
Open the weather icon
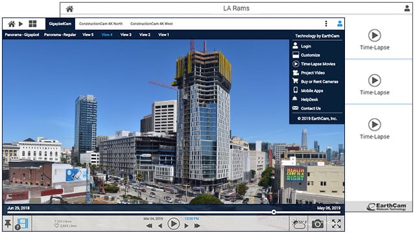click(x=299, y=224)
